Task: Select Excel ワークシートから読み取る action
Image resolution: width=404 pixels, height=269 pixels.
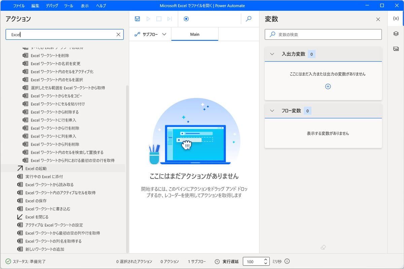Action: 49,185
